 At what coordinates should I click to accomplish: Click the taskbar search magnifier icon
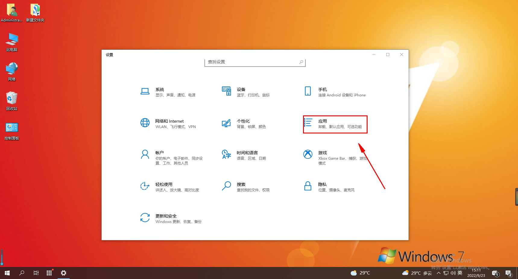[22, 273]
